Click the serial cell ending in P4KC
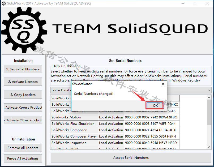This screenshot has height=167, width=214. pyautogui.click(x=173, y=105)
